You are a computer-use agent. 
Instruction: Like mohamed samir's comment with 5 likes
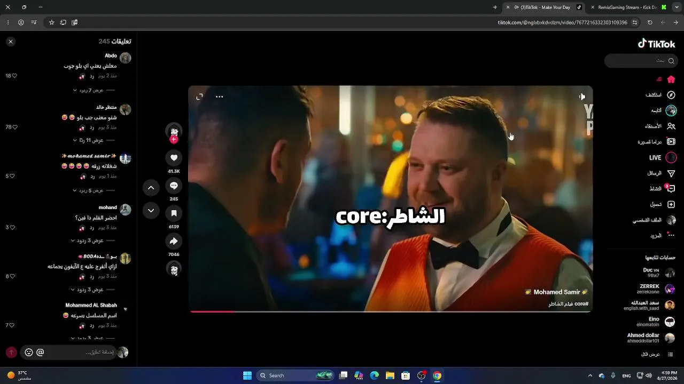12,176
